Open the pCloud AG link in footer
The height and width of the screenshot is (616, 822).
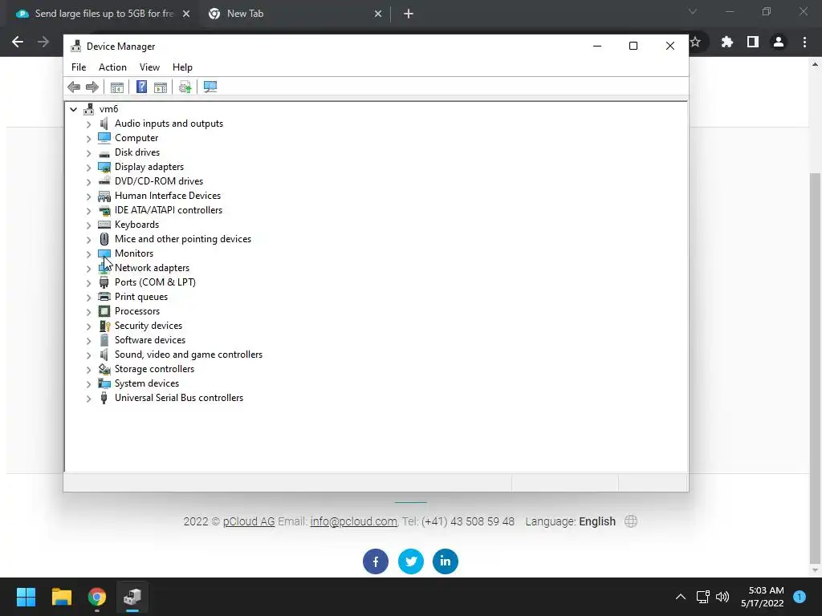(249, 521)
